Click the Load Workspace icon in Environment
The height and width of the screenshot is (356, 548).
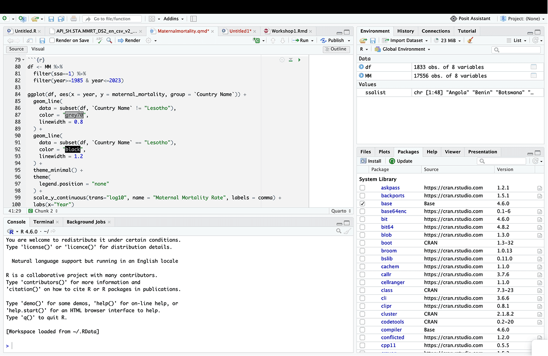click(x=364, y=41)
